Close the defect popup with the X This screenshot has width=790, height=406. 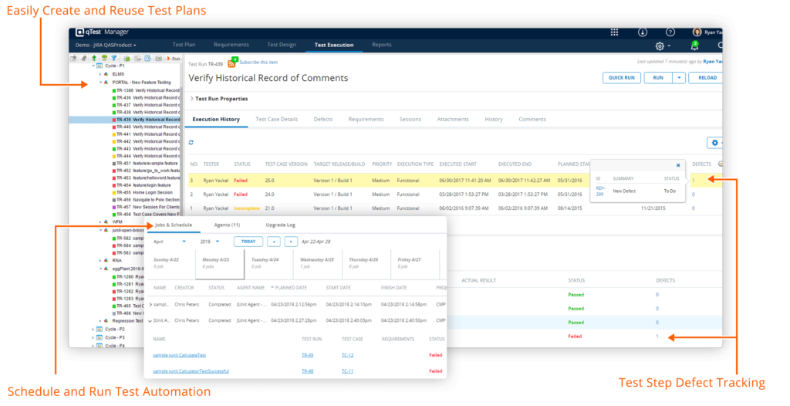tap(678, 165)
